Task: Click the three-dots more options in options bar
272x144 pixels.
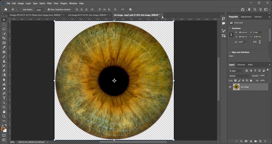Action: tap(123, 9)
